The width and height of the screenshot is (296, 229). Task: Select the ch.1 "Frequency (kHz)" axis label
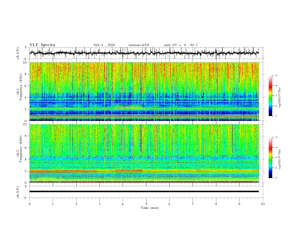click(x=21, y=87)
